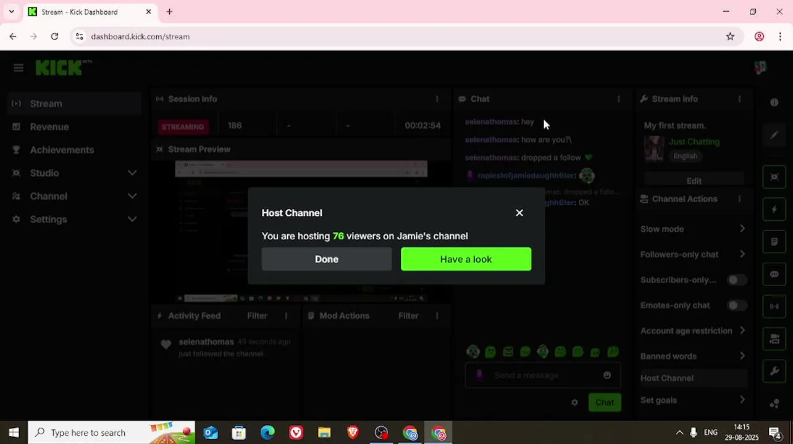Go back with the browser back arrow
The height and width of the screenshot is (444, 793).
(x=13, y=36)
